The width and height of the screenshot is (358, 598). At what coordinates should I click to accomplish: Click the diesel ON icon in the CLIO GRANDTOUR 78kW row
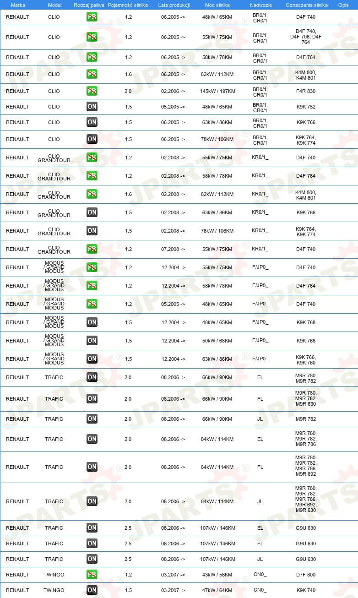[92, 231]
